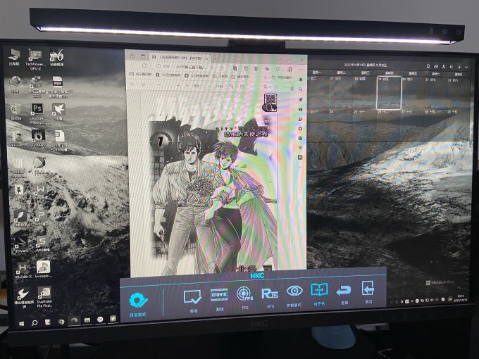
Task: Click the calendar date header text
Action: (365, 65)
